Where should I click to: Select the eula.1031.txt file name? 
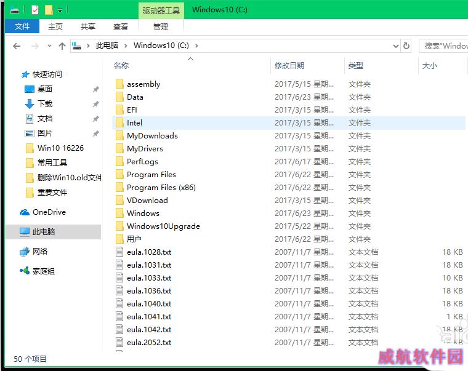(149, 265)
